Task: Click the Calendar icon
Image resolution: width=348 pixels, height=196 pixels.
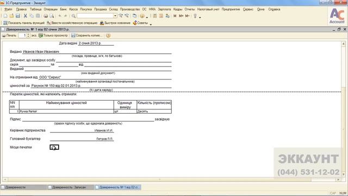Action: [161, 16]
